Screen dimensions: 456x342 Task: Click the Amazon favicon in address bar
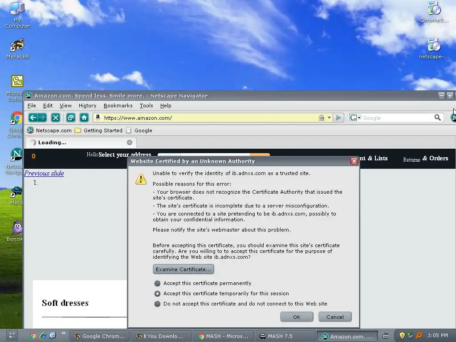[x=98, y=117]
